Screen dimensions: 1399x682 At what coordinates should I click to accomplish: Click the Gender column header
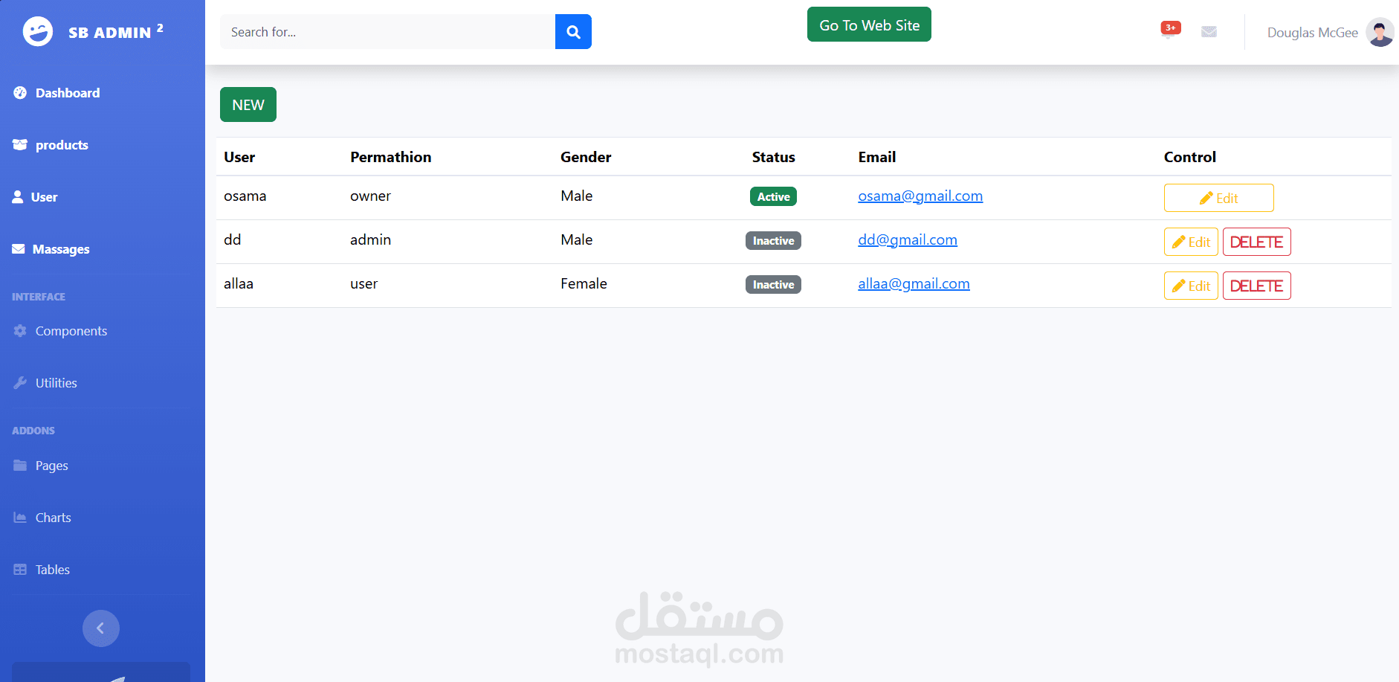tap(586, 157)
